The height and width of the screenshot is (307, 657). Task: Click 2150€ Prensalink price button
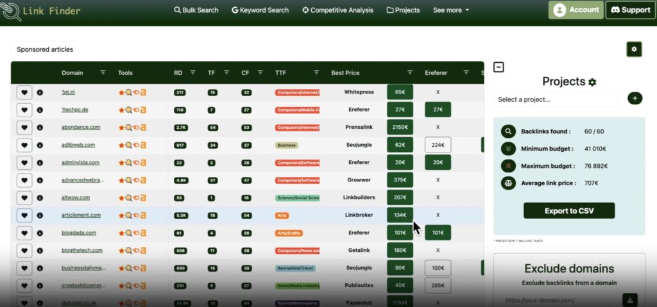(x=400, y=128)
